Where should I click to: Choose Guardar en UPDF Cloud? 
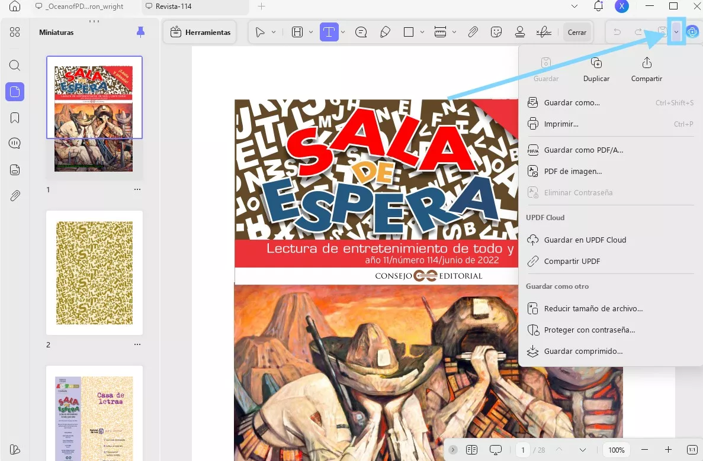coord(610,240)
